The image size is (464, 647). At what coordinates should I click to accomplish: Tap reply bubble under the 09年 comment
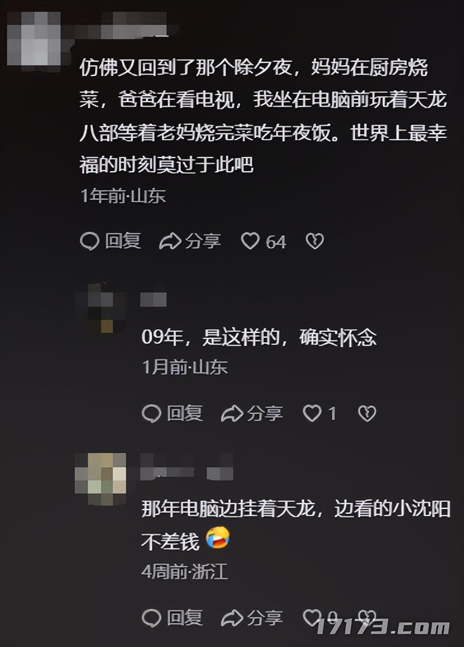152,413
